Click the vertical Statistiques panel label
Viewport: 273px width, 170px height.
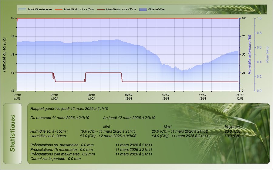[x=12, y=133]
